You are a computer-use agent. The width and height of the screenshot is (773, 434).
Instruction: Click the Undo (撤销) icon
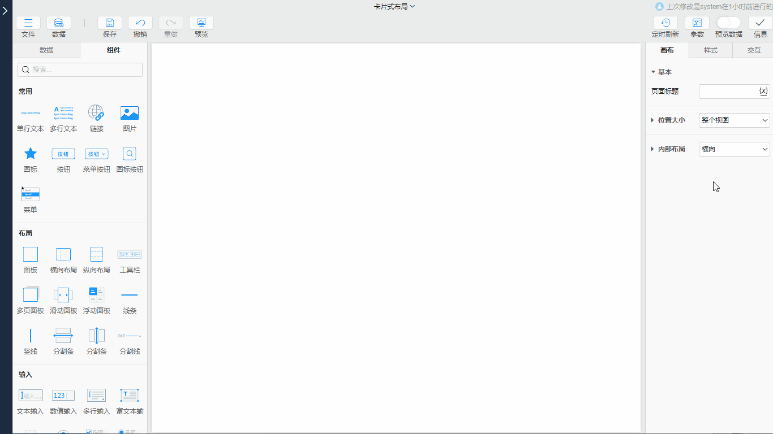point(140,23)
